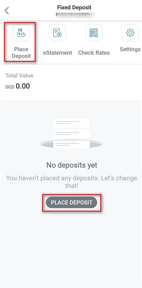Image resolution: width=142 pixels, height=288 pixels.
Task: Tap the SGD currency label
Action: [x=10, y=87]
